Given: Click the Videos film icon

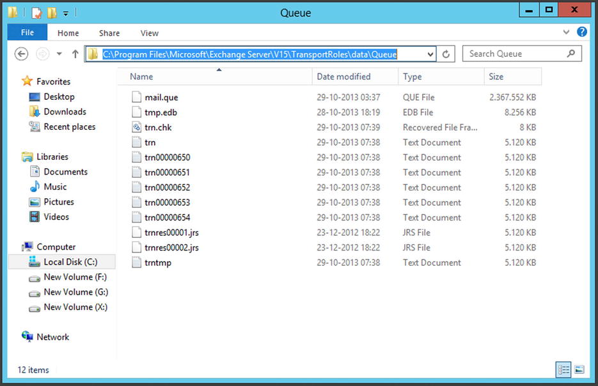Looking at the screenshot, I should click(x=35, y=217).
